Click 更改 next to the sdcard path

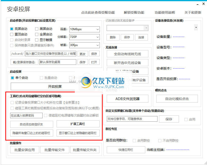click(83, 54)
